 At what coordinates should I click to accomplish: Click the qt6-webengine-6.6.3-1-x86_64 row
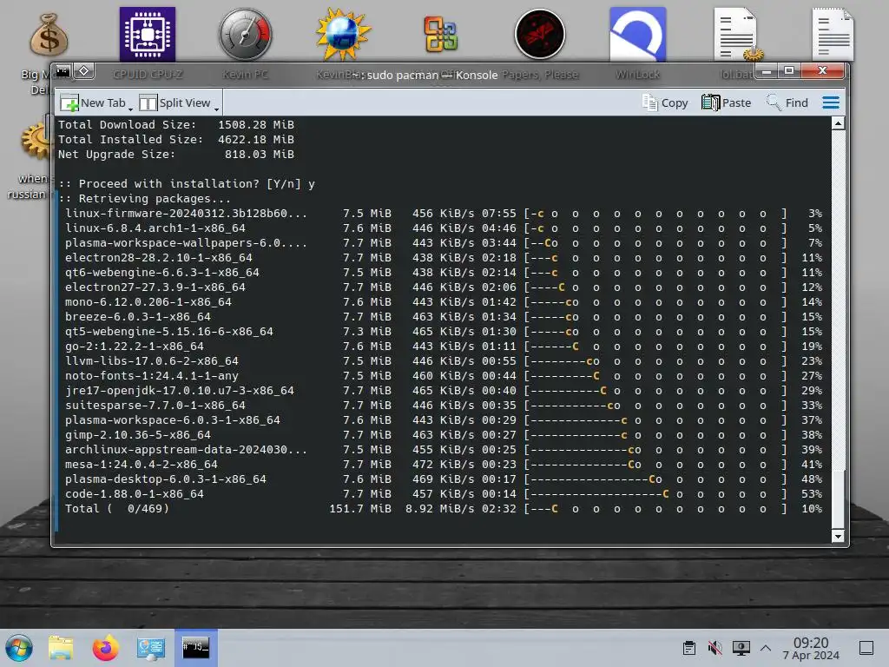[444, 272]
